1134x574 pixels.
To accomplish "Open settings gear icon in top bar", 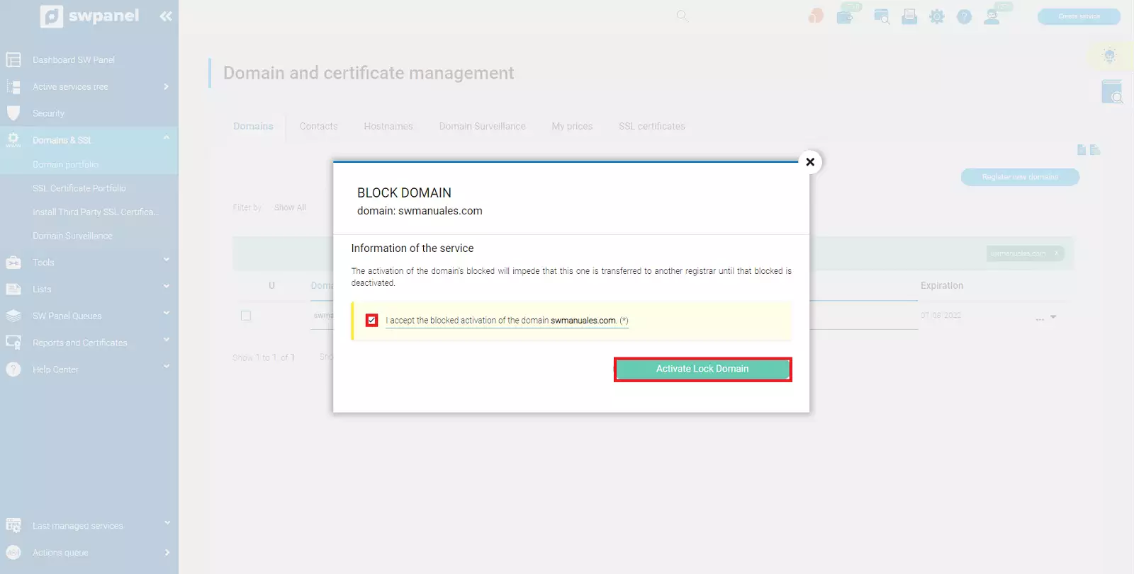I will click(937, 16).
